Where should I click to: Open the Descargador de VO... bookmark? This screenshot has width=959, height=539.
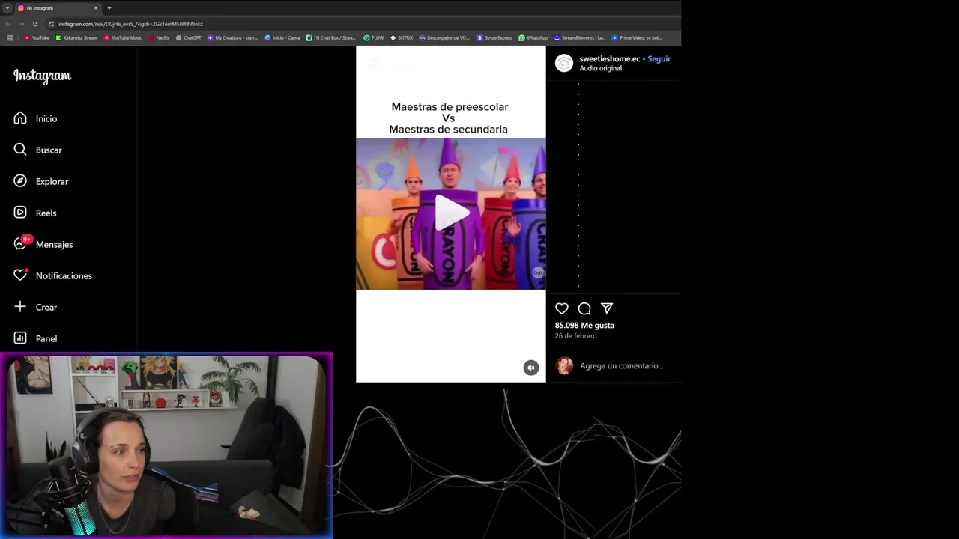click(444, 37)
